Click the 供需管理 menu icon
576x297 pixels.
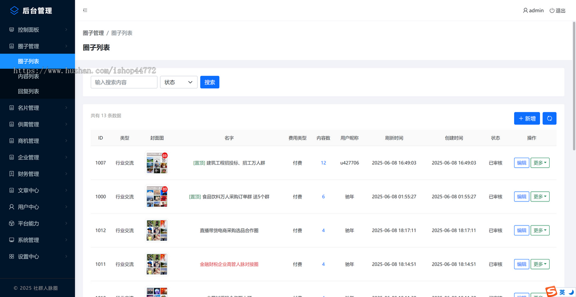tap(12, 124)
